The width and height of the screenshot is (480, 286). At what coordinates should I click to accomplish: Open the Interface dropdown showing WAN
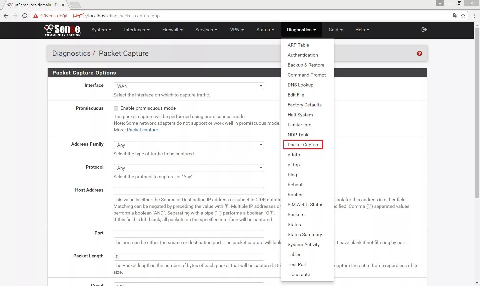(189, 86)
